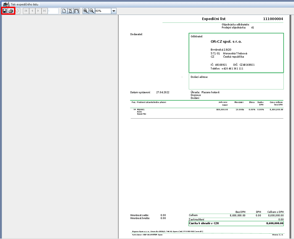Zoom in with the magnifier plus icon
Viewport: 294px width, 239px height.
coord(85,11)
